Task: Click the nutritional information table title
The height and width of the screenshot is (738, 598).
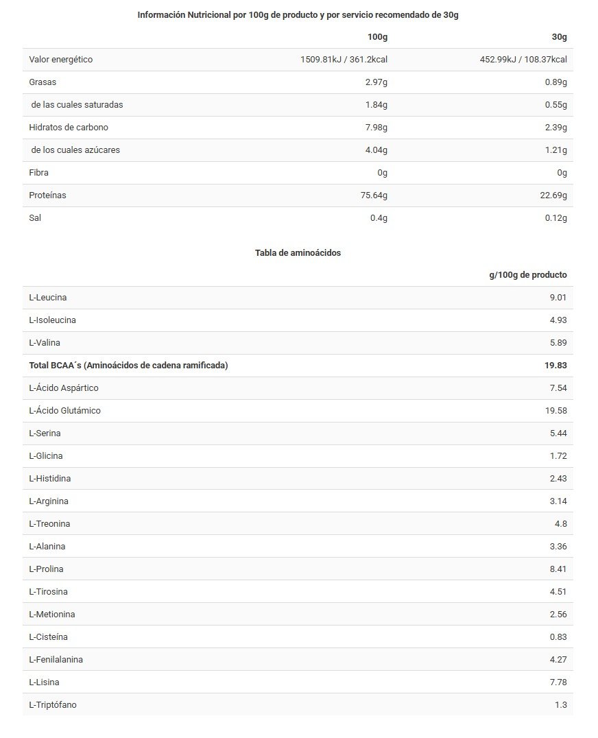Action: coord(298,15)
